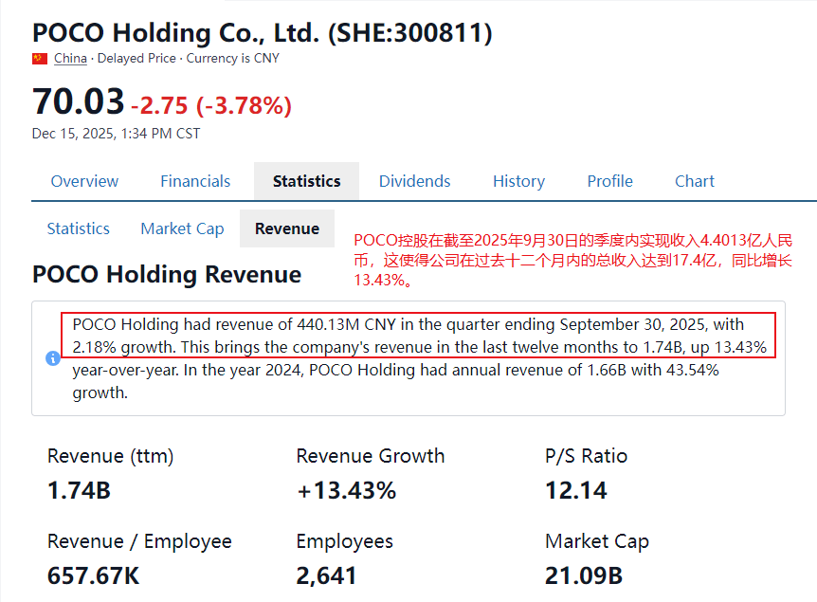Click the P/S Ratio 12.14 value
Viewport: 817px width, 602px height.
[576, 491]
